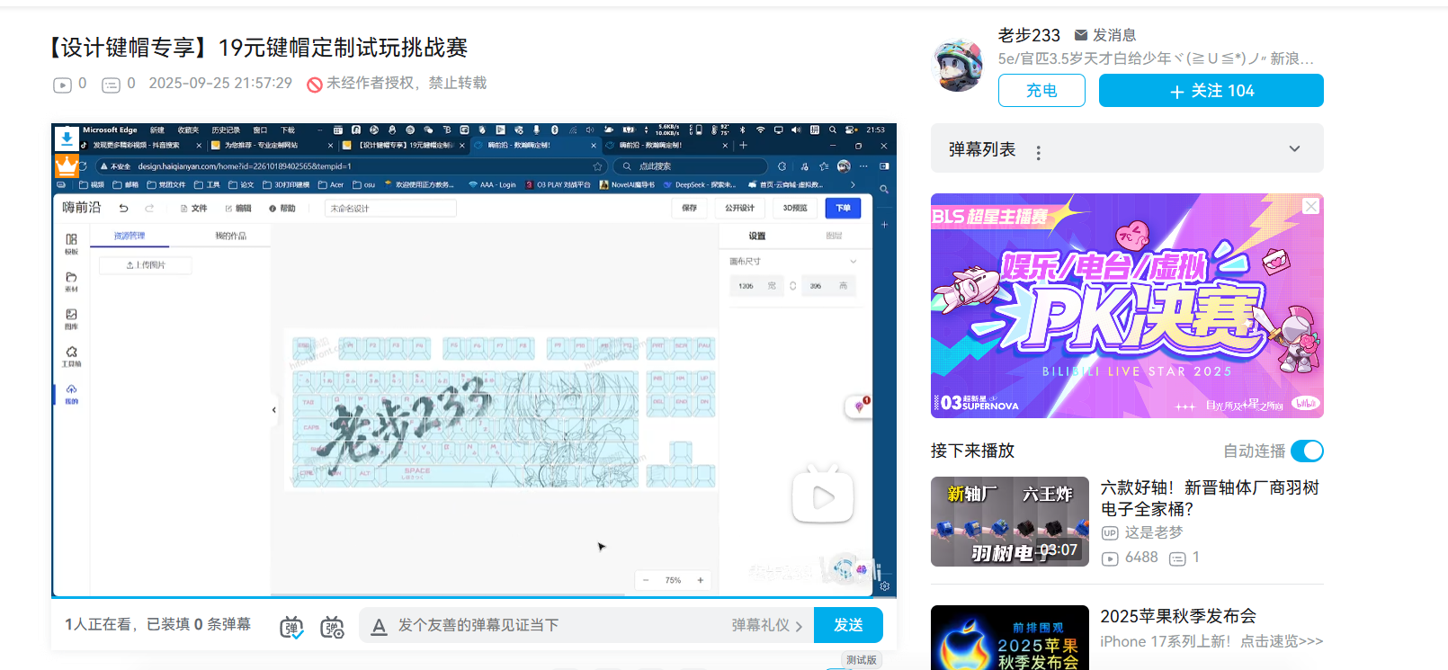The height and width of the screenshot is (670, 1448).
Task: Click the publish date 2025-09-25 21:57:29
Action: [x=220, y=83]
